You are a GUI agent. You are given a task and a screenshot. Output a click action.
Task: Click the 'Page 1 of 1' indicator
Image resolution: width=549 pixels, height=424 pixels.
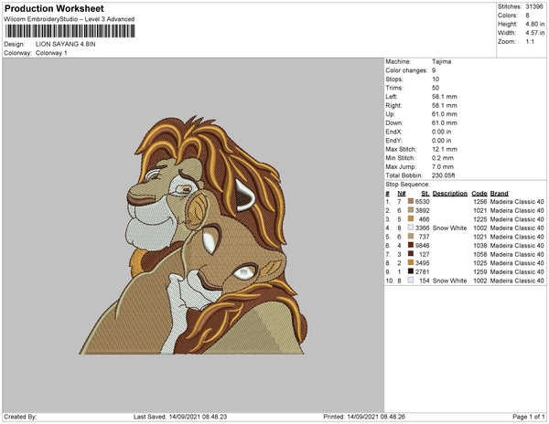[x=528, y=417]
